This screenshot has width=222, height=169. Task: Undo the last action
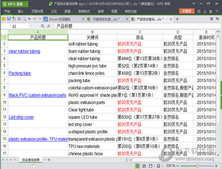click(29, 19)
